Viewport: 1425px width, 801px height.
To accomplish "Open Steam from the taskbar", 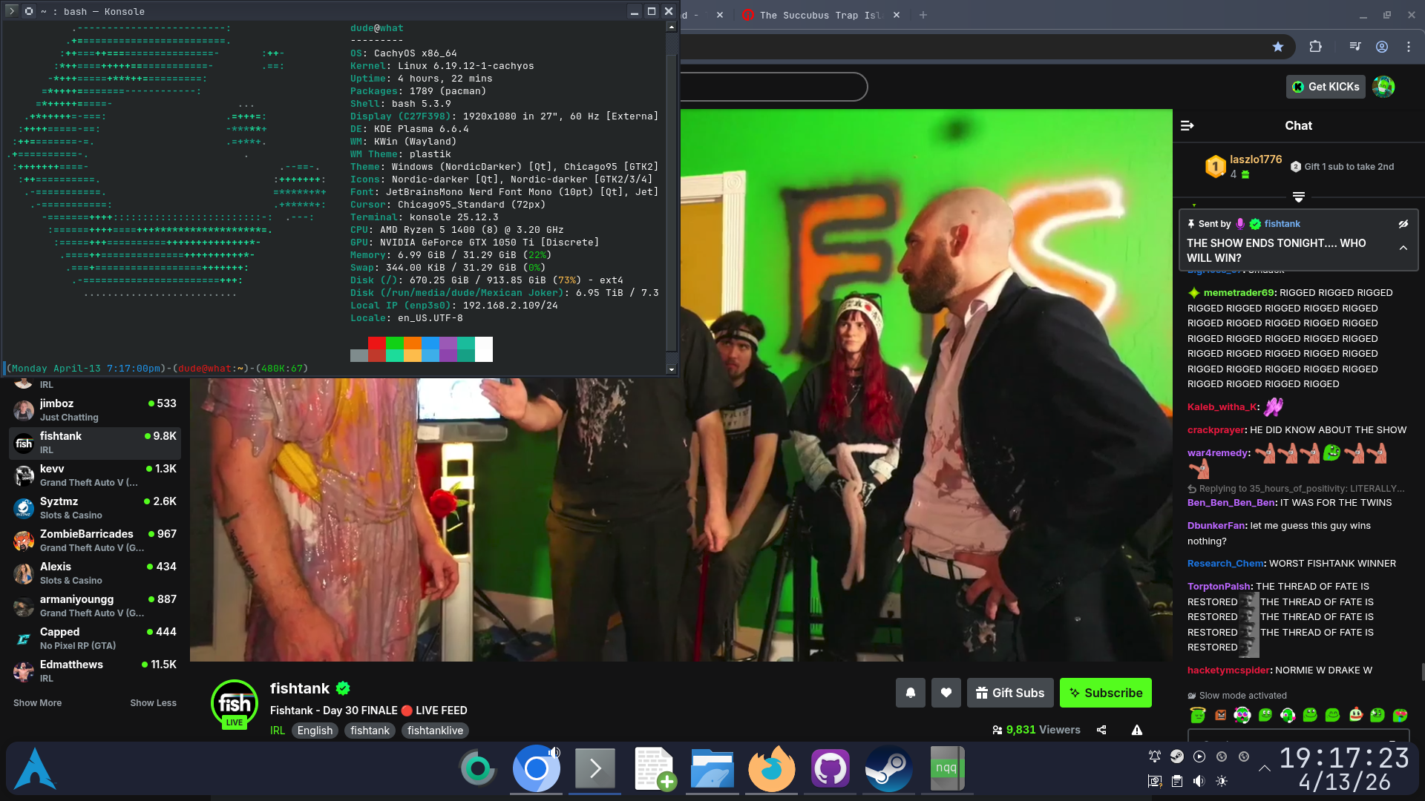I will pos(888,769).
